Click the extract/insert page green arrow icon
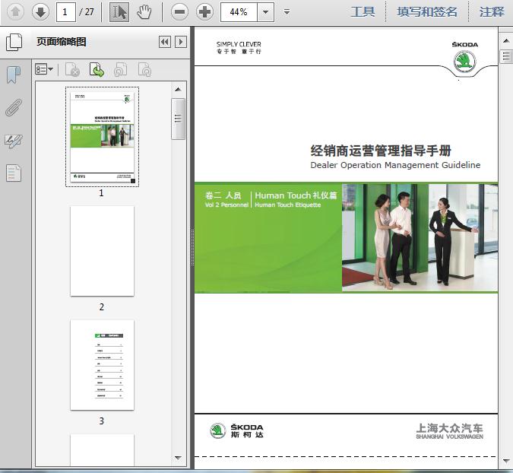Viewport: 513px width, 473px height. tap(97, 69)
